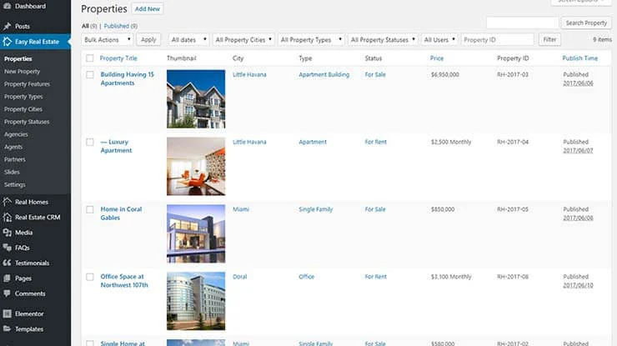Open Property Features submenu item
The height and width of the screenshot is (346, 617).
coord(28,84)
